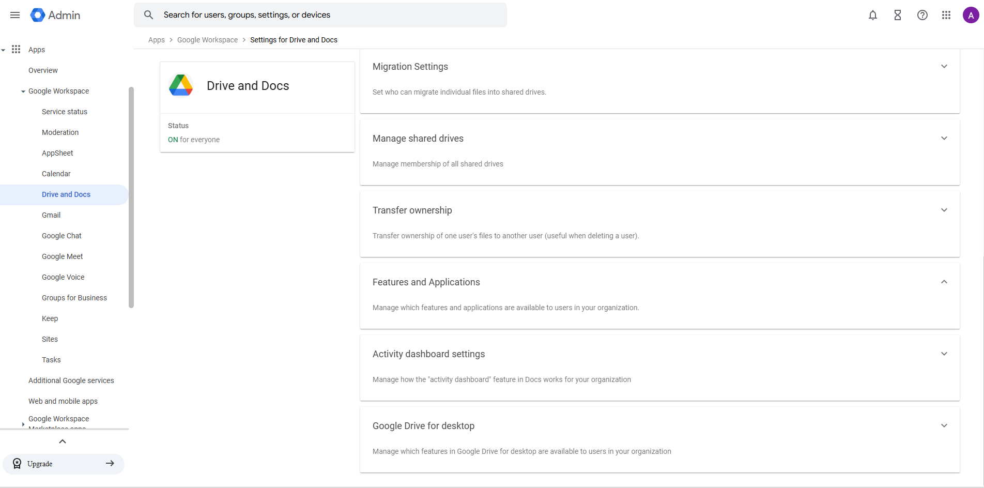Image resolution: width=984 pixels, height=488 pixels.
Task: Expand the Transfer ownership section
Action: (944, 210)
